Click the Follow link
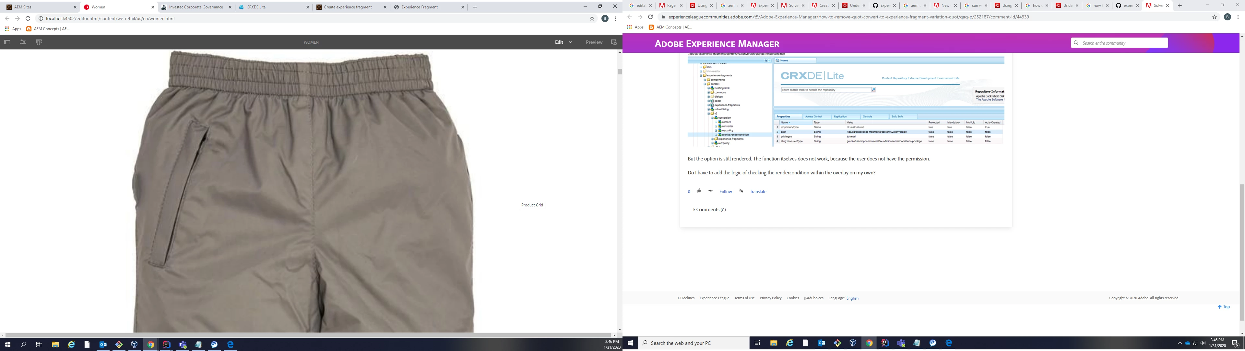 point(726,192)
